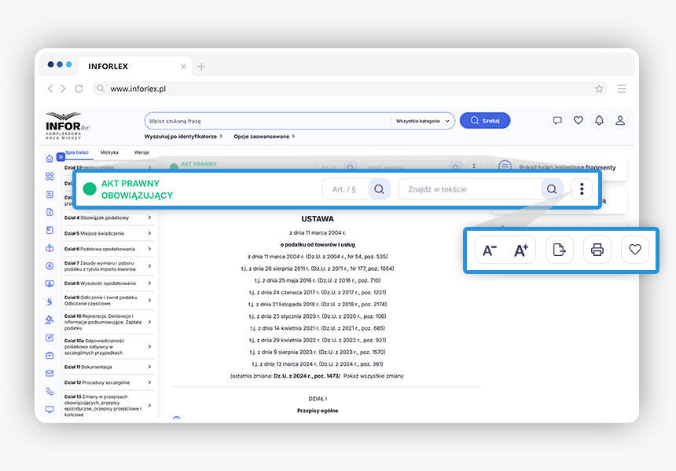The width and height of the screenshot is (676, 471).
Task: Click the home icon in left sidebar
Action: (50, 159)
